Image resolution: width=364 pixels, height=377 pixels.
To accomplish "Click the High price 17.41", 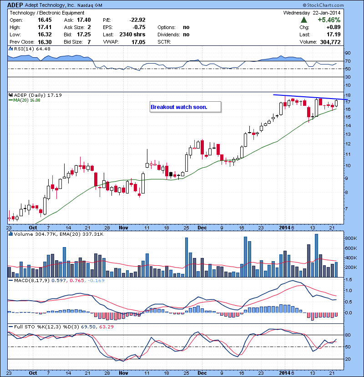I will point(45,27).
